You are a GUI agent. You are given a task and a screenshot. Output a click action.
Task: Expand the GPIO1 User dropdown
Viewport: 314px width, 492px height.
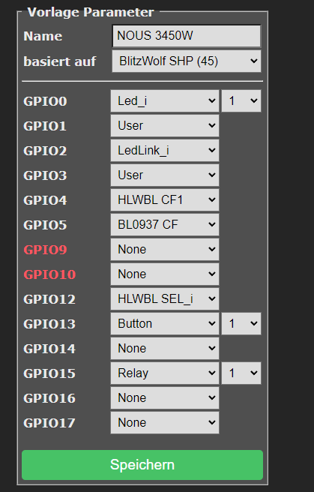point(165,126)
